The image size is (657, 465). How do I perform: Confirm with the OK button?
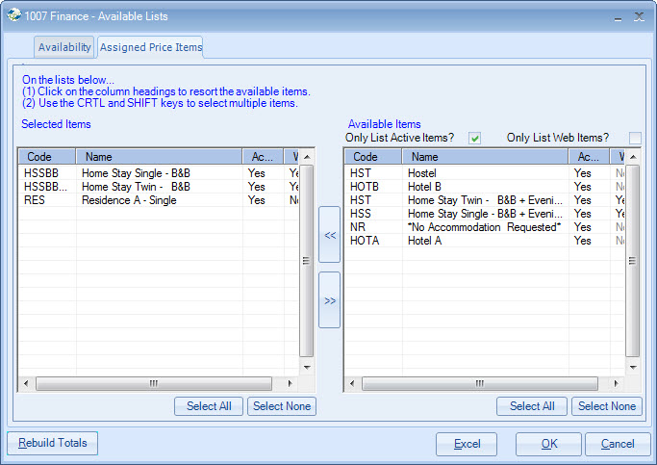click(548, 444)
